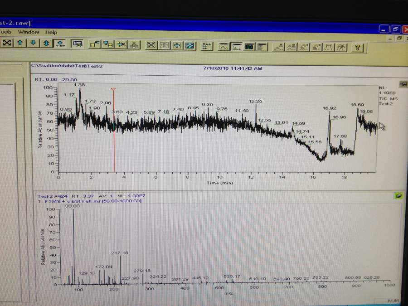Minimize the inner document window

click(390, 39)
